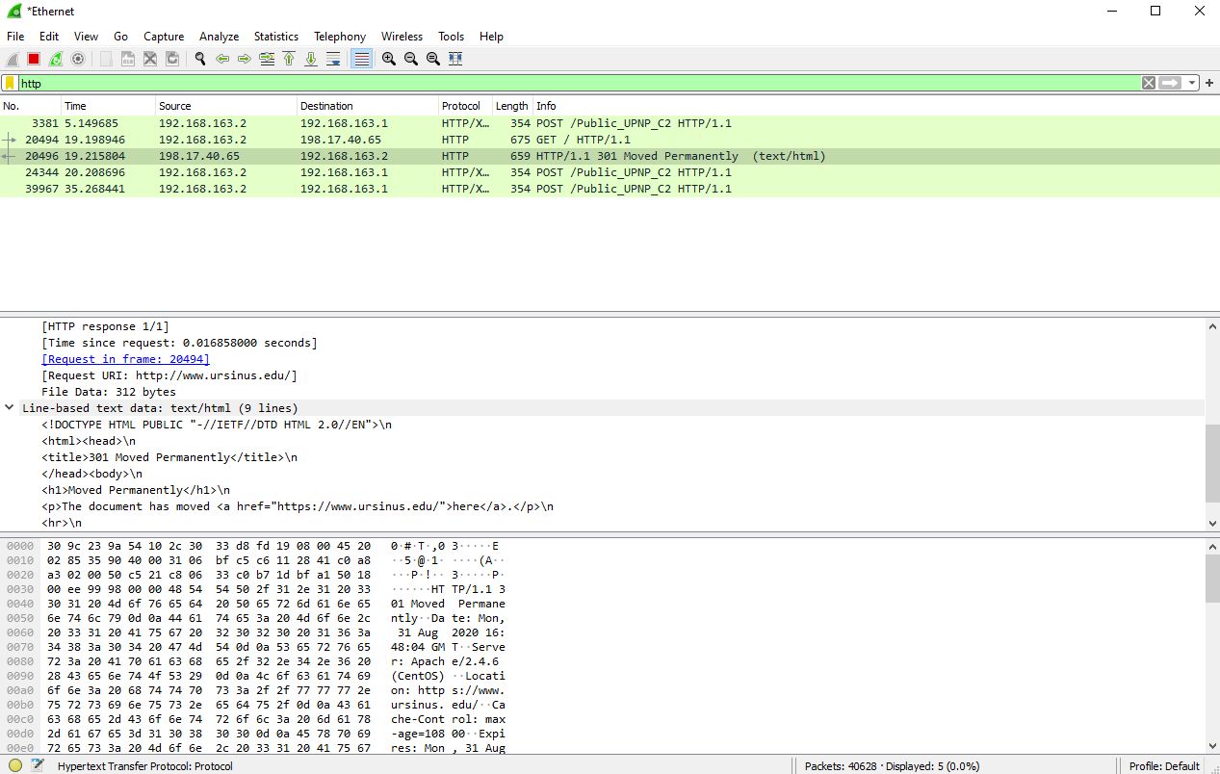Open the View menu
This screenshot has width=1220, height=774.
87,37
